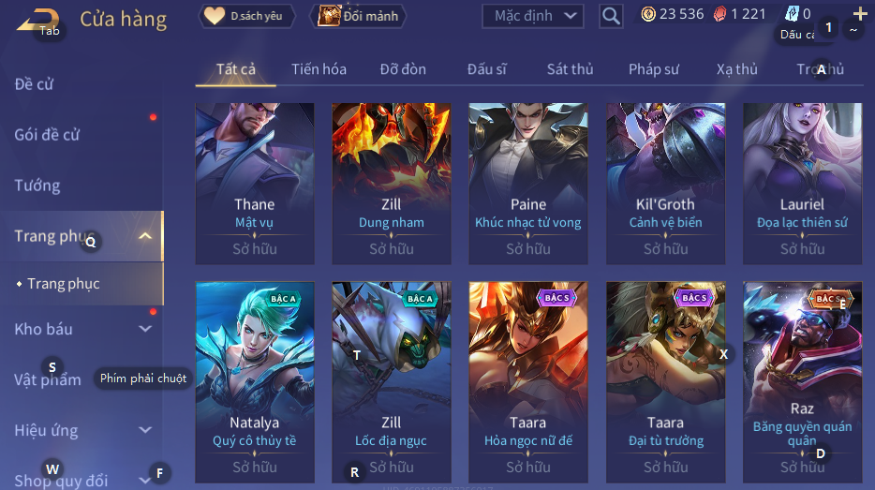Open the D.sách yêu heart wishlist

pos(247,16)
